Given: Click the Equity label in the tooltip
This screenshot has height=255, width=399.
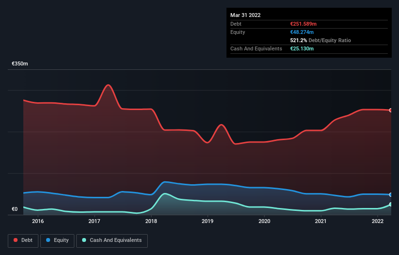Looking at the screenshot, I should [238, 32].
